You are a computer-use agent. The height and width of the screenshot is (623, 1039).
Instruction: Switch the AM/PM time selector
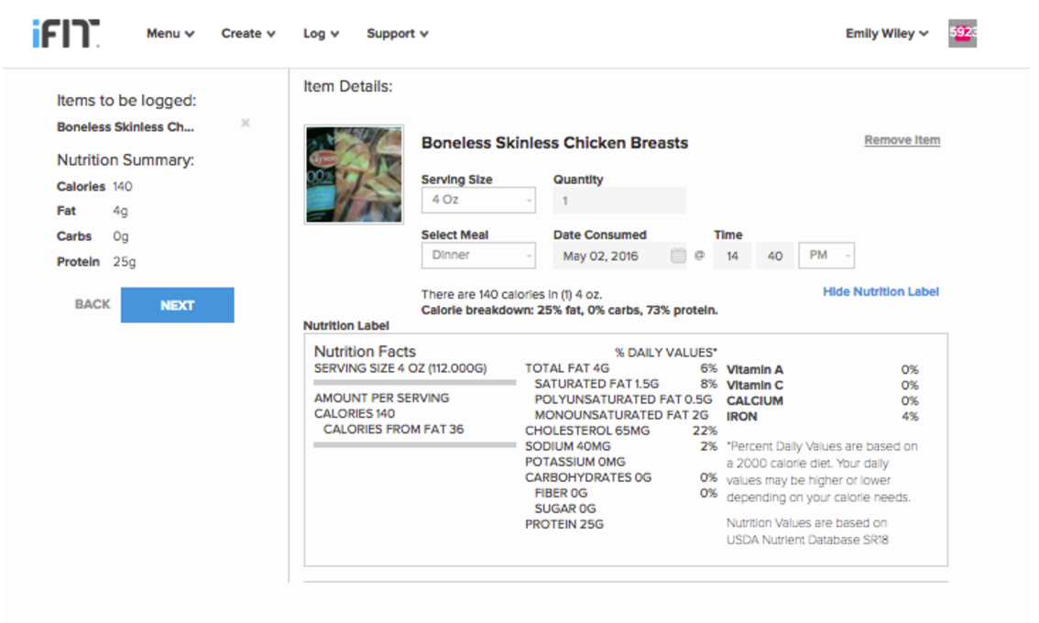[826, 256]
